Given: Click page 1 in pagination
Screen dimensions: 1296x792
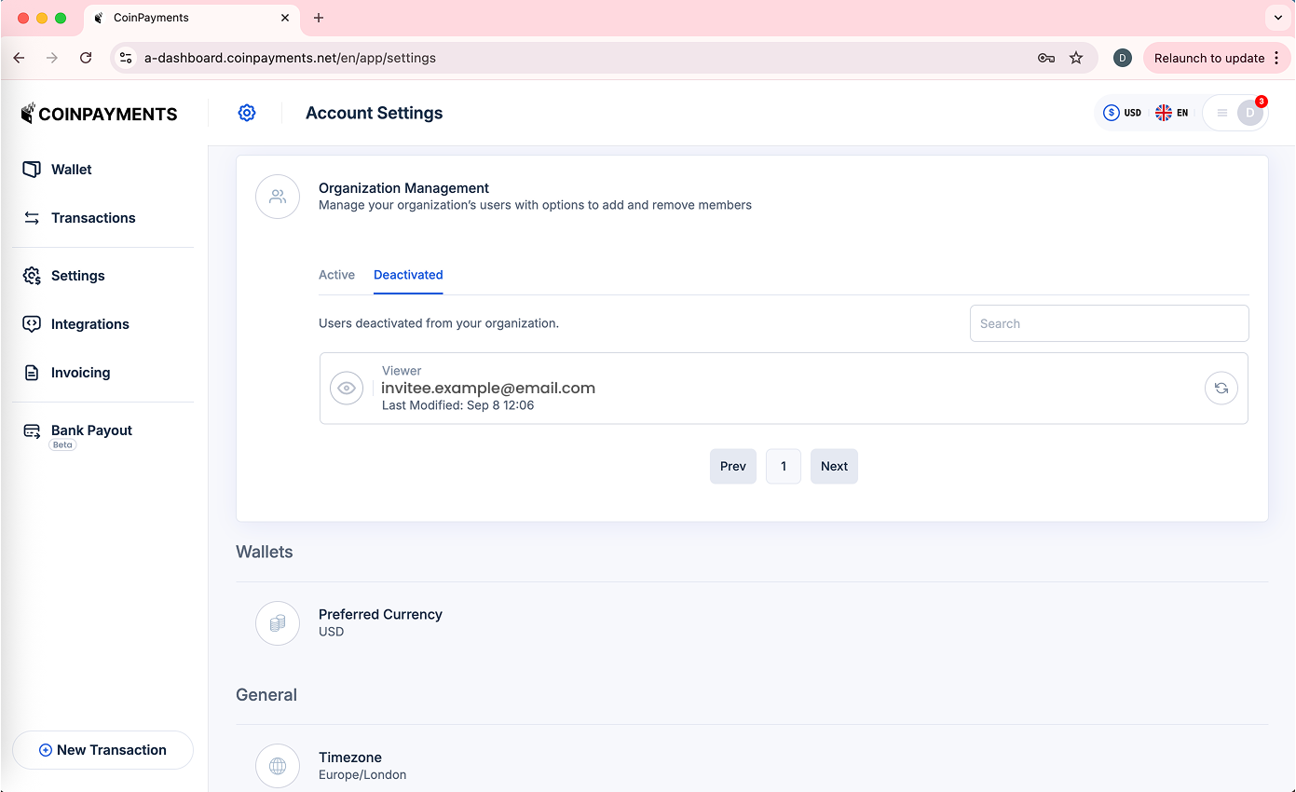Looking at the screenshot, I should 784,466.
